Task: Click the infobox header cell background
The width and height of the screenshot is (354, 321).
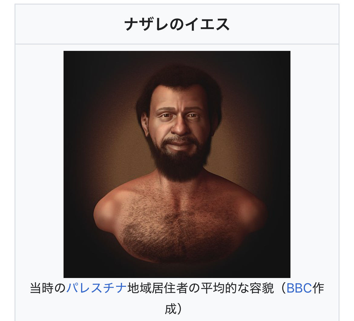Action: [177, 24]
